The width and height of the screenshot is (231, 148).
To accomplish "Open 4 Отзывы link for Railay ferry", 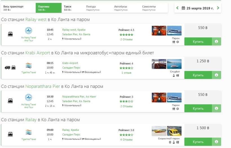I will pos(126,140).
